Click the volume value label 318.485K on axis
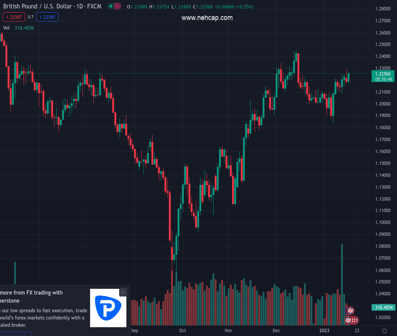The image size is (397, 336). pyautogui.click(x=384, y=307)
